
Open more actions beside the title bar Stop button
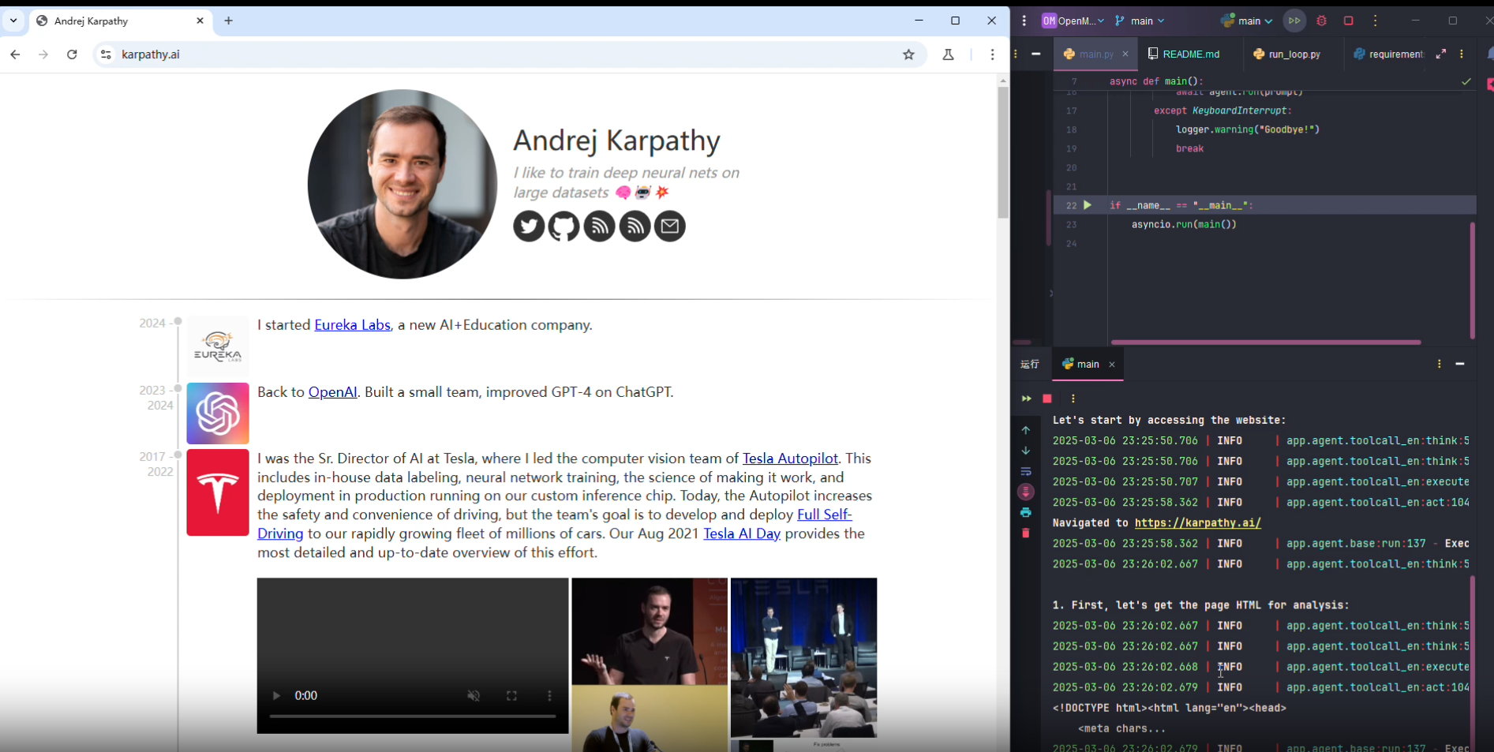point(1376,21)
